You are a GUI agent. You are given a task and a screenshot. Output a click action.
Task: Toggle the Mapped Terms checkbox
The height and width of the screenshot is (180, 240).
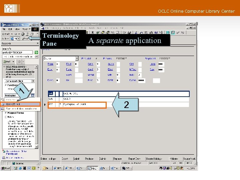click(x=6, y=113)
